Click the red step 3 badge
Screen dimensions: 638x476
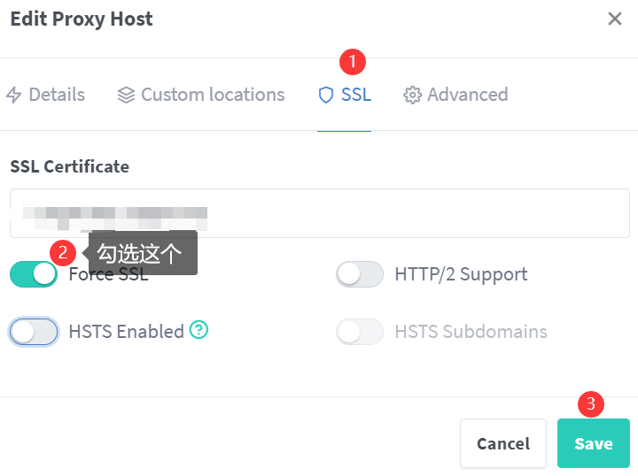[x=591, y=405]
